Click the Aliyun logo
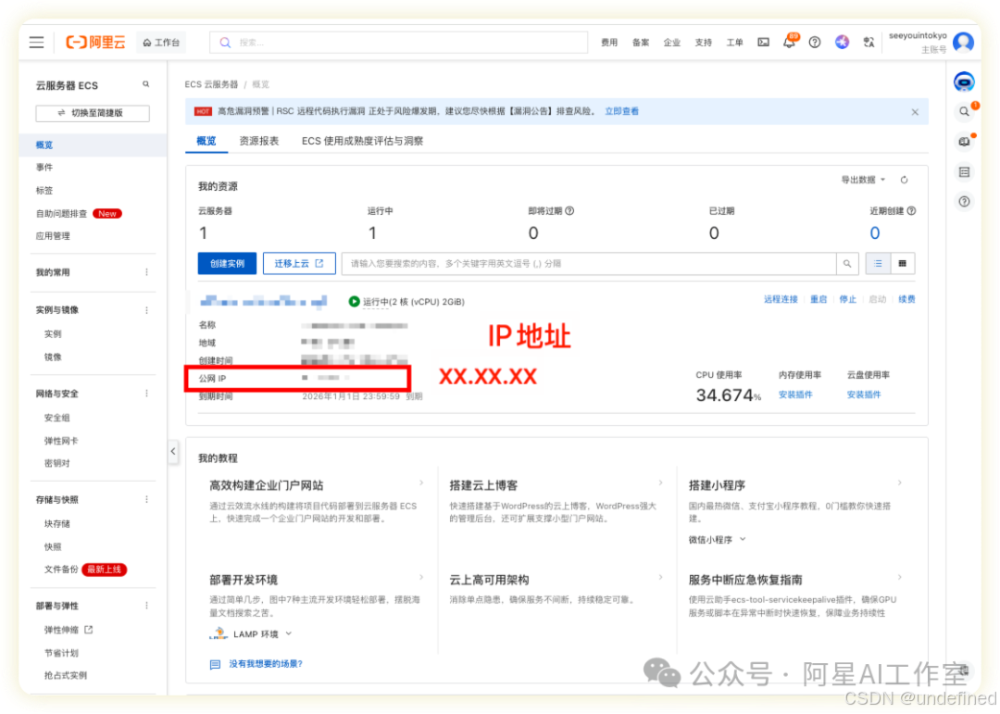This screenshot has height=714, width=1000. [x=95, y=42]
